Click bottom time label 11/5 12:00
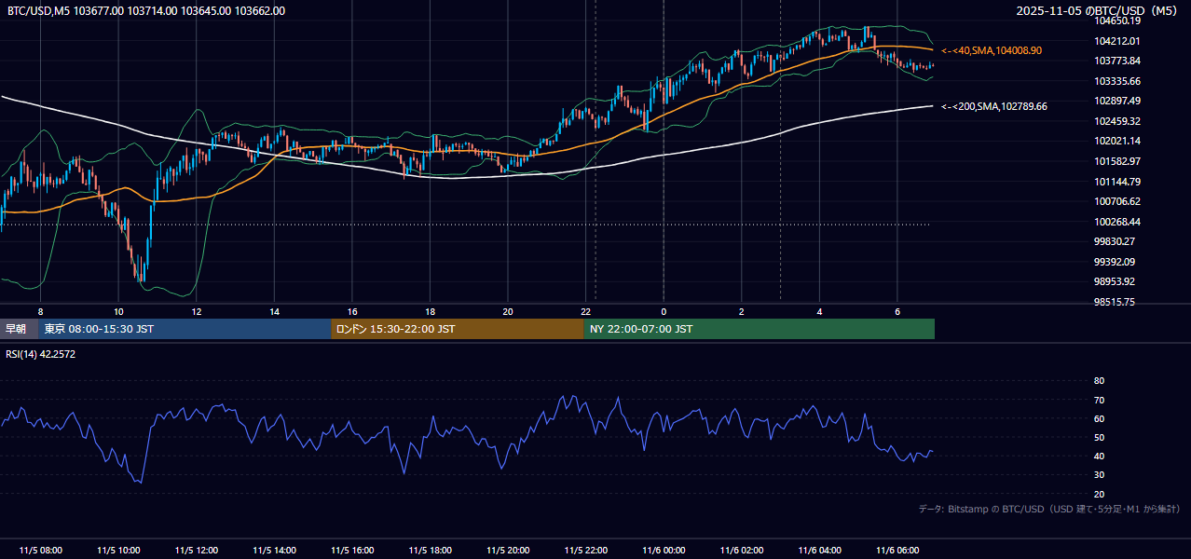 [x=196, y=550]
